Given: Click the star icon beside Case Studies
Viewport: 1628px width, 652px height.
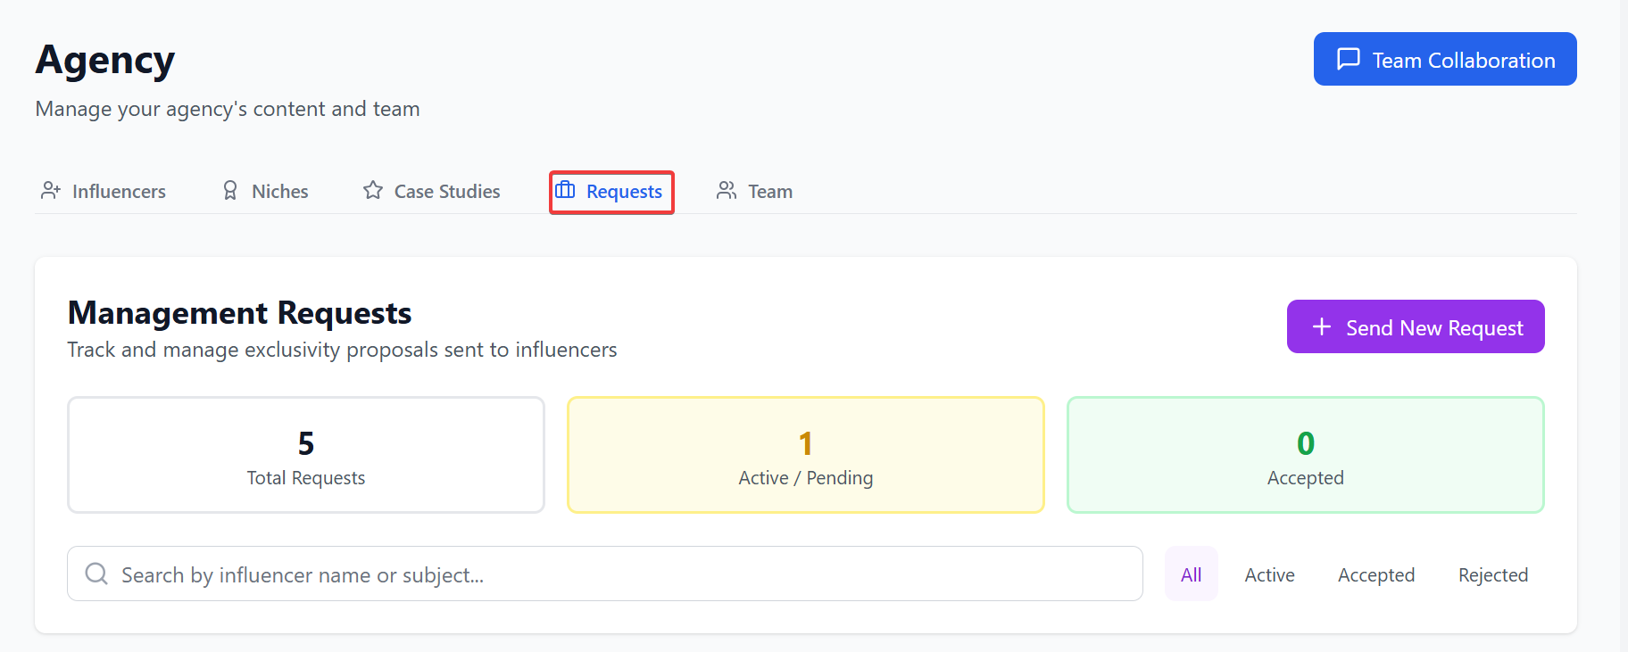Looking at the screenshot, I should 373,191.
